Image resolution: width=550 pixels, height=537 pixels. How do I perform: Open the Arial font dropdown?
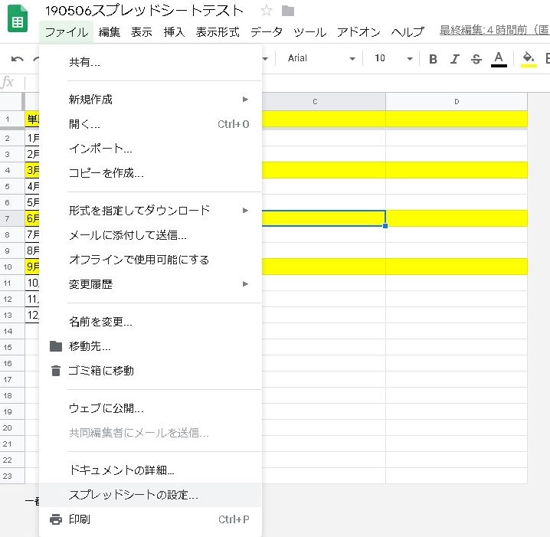pos(321,58)
